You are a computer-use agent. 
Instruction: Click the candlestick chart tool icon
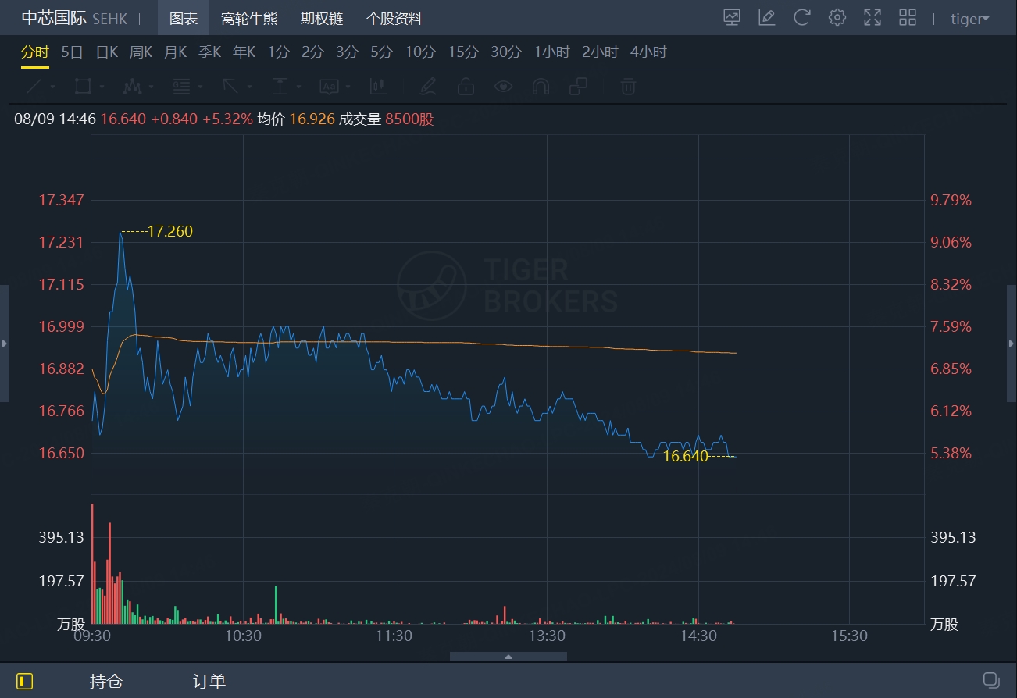tap(378, 86)
